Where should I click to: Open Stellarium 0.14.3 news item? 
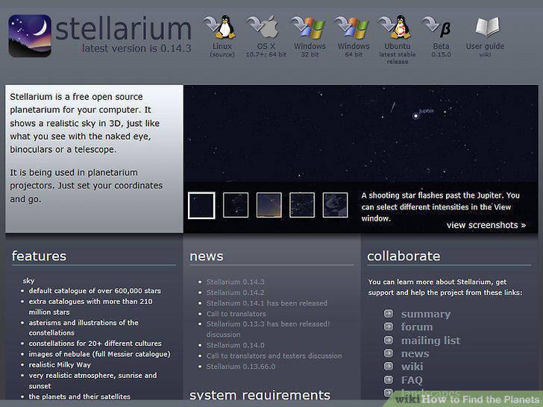(x=236, y=282)
